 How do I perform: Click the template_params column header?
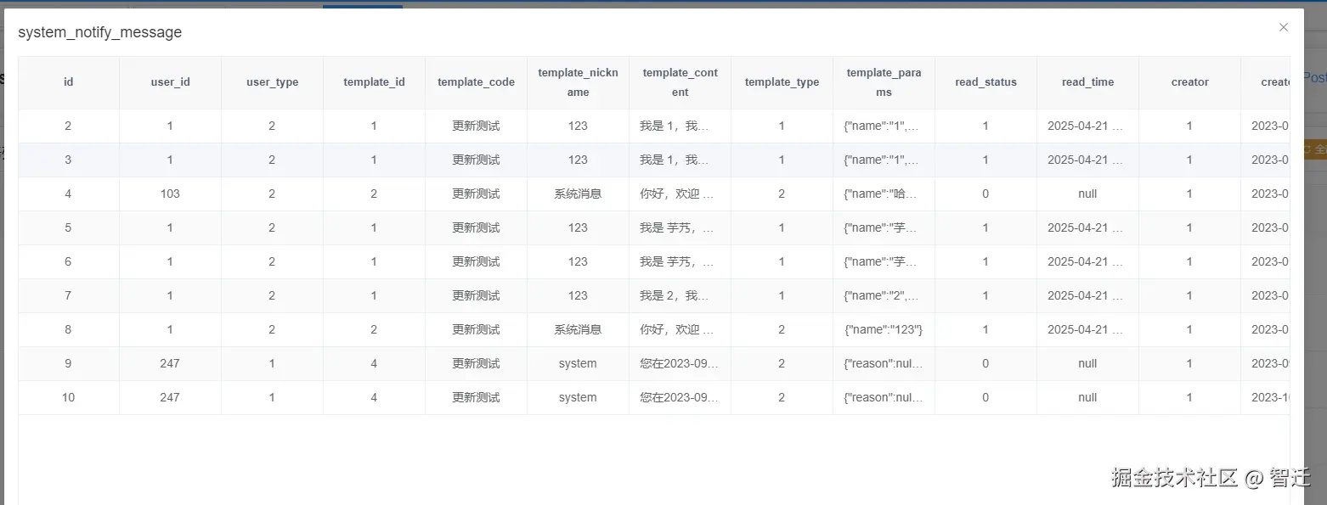coord(884,82)
